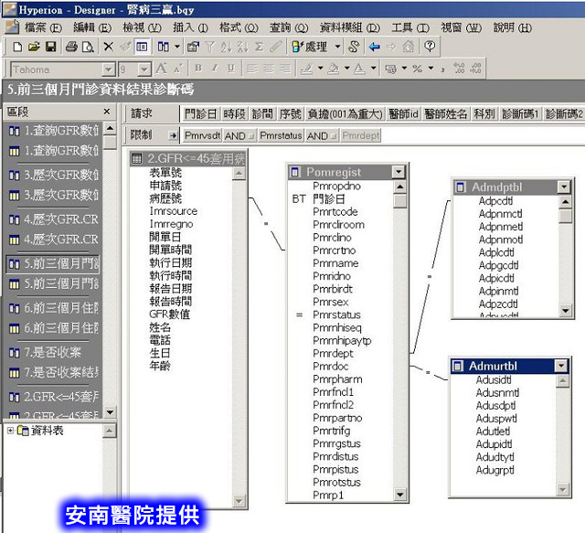This screenshot has width=585, height=533.
Task: Print using the printer icon
Action: click(71, 47)
